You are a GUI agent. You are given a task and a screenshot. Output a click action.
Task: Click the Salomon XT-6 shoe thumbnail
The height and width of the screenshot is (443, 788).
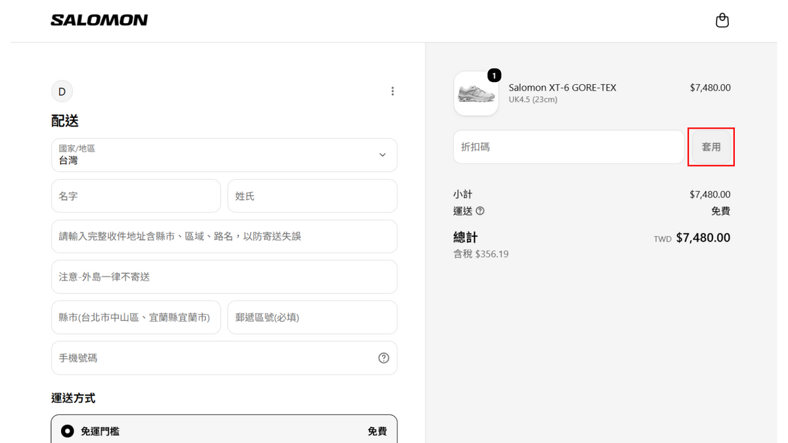476,93
